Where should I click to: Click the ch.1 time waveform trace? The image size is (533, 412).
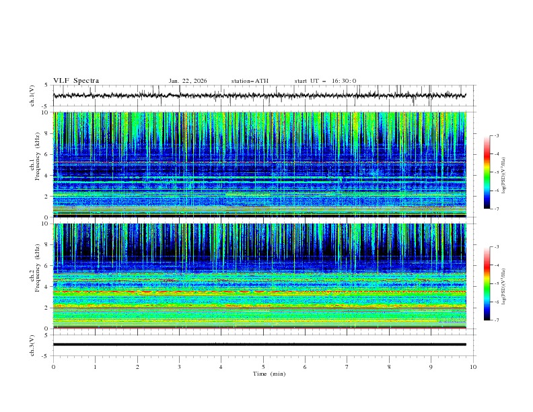[x=259, y=96]
